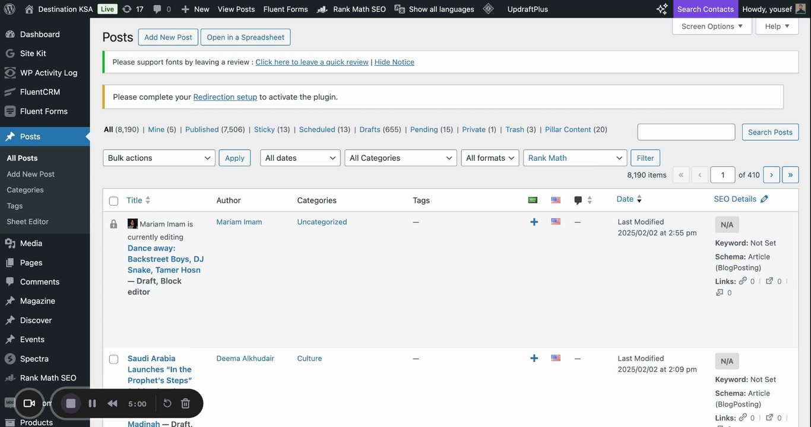811x427 pixels.
Task: Open the WordPress logo menu
Action: 9,9
